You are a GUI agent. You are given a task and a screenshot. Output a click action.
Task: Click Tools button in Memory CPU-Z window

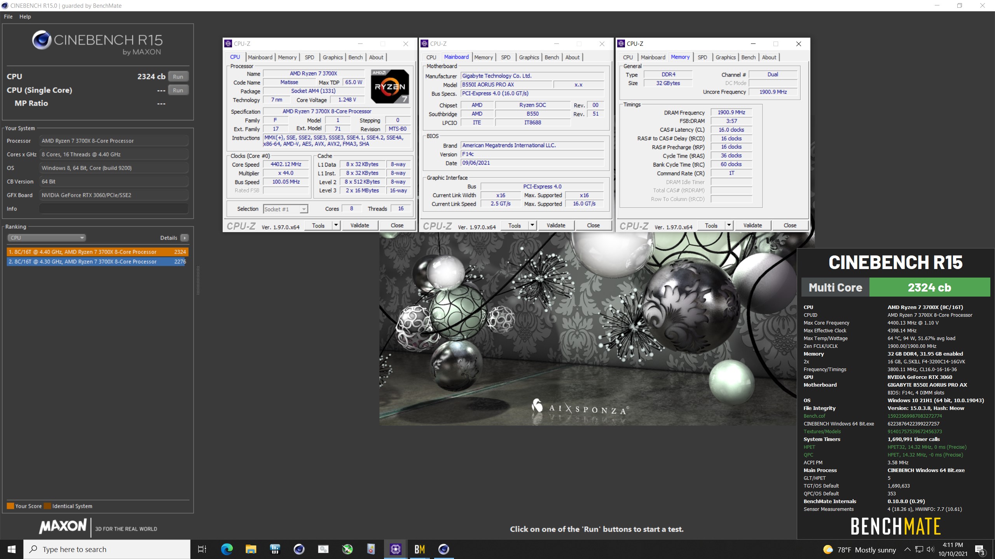tap(711, 225)
